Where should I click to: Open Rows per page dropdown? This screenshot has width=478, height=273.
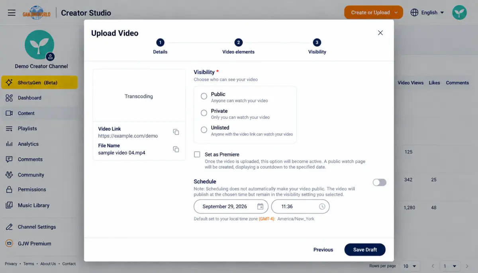(x=409, y=266)
